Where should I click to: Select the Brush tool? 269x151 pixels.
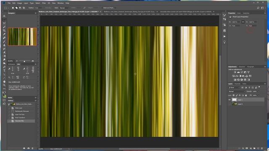4,42
